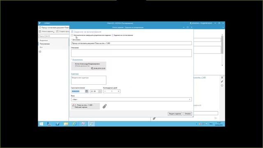The width and height of the screenshot is (263, 148).
Task: Click the scroll down arrow in the right panel
Action: tap(222, 65)
